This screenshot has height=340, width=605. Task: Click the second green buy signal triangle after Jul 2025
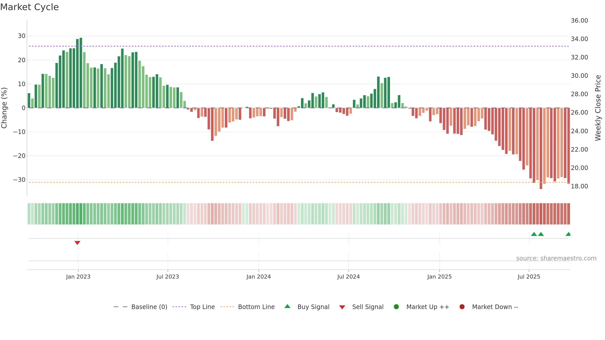pos(541,234)
